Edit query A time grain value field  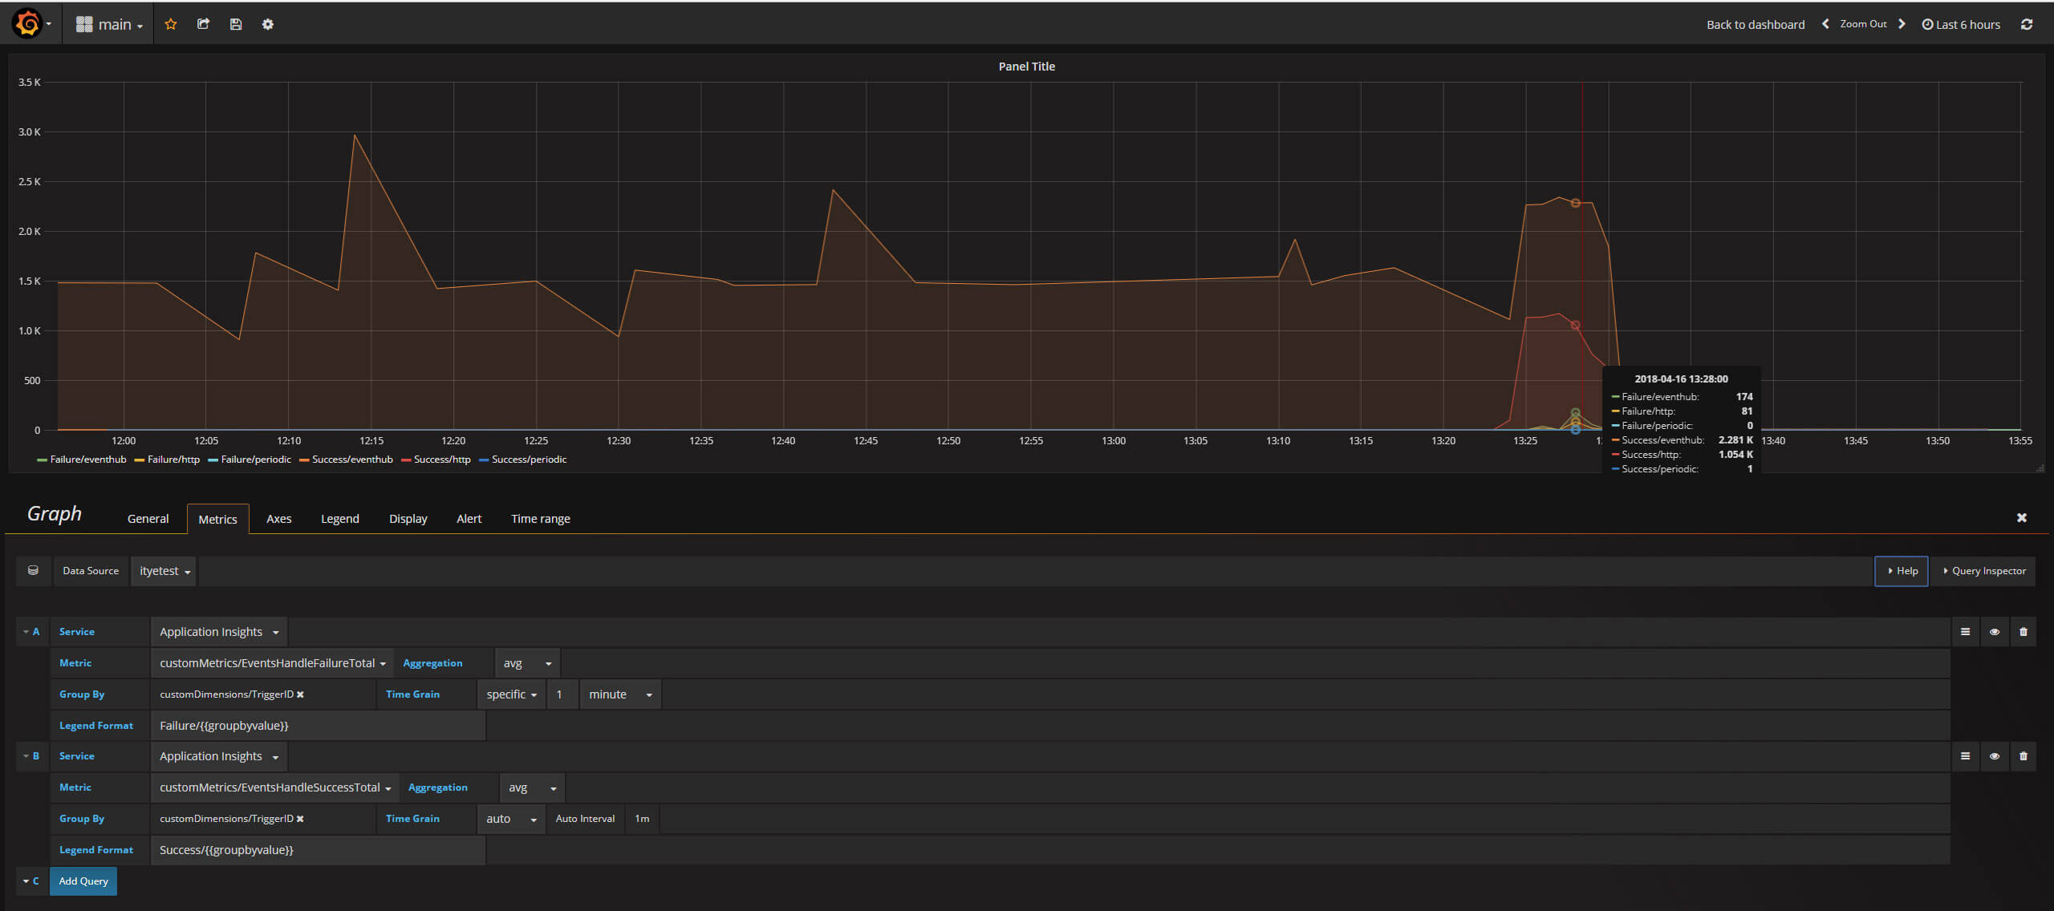[x=562, y=694]
